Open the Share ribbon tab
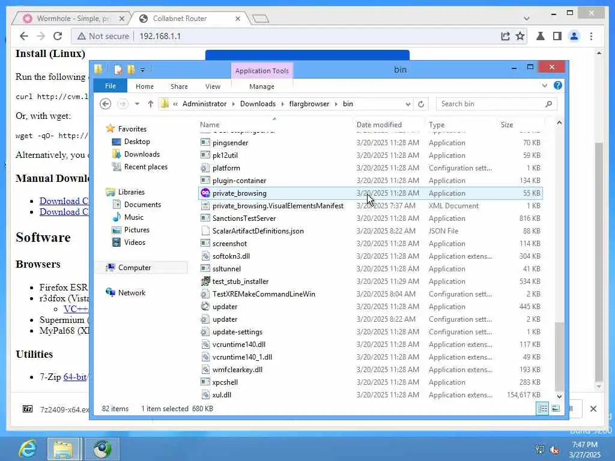Viewport: 615px width, 461px height. (179, 86)
